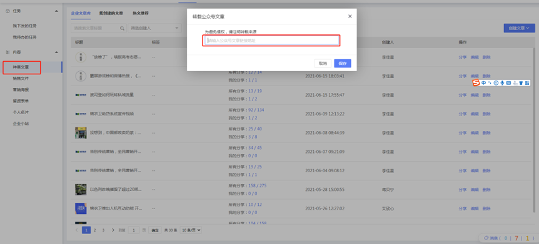
Task: Switch to the 企业文章库 tab
Action: point(81,13)
